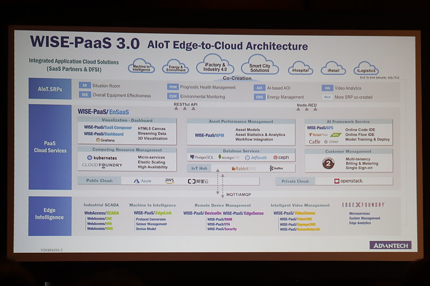
Task: Select the Caffe logo
Action: coord(314,142)
